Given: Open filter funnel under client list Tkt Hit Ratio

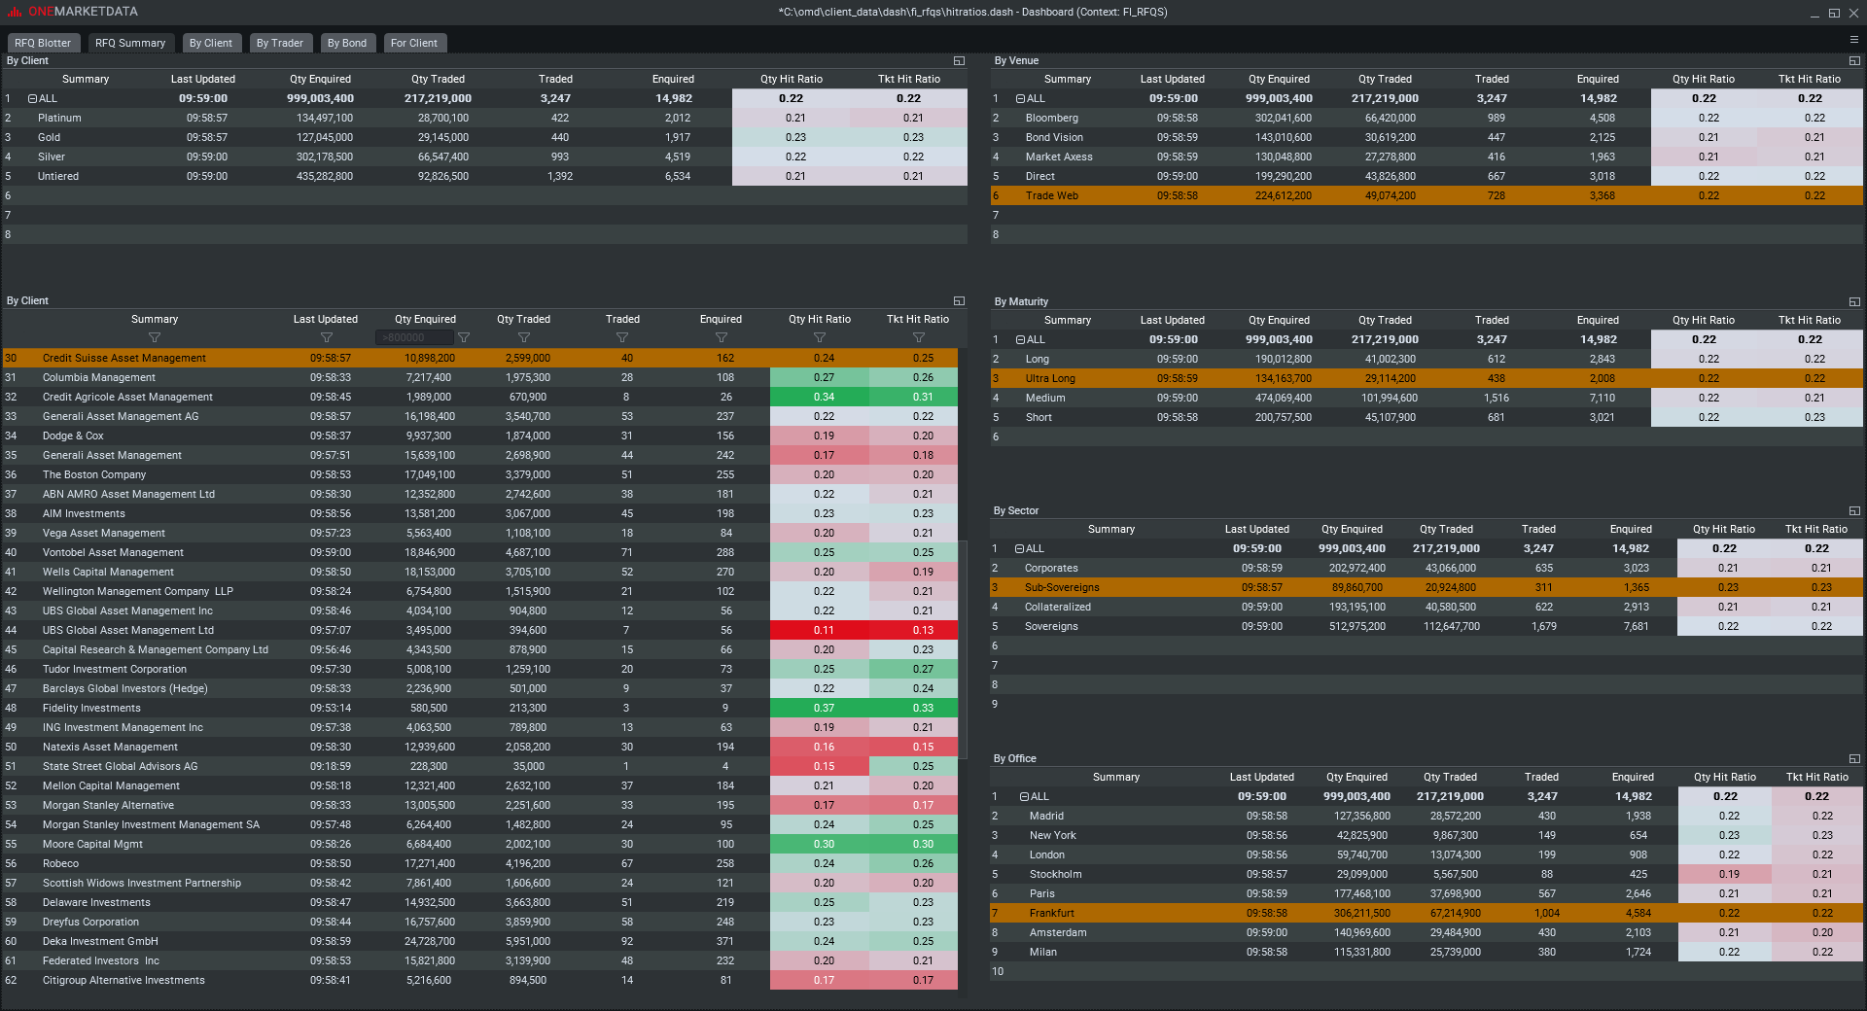Looking at the screenshot, I should point(919,337).
